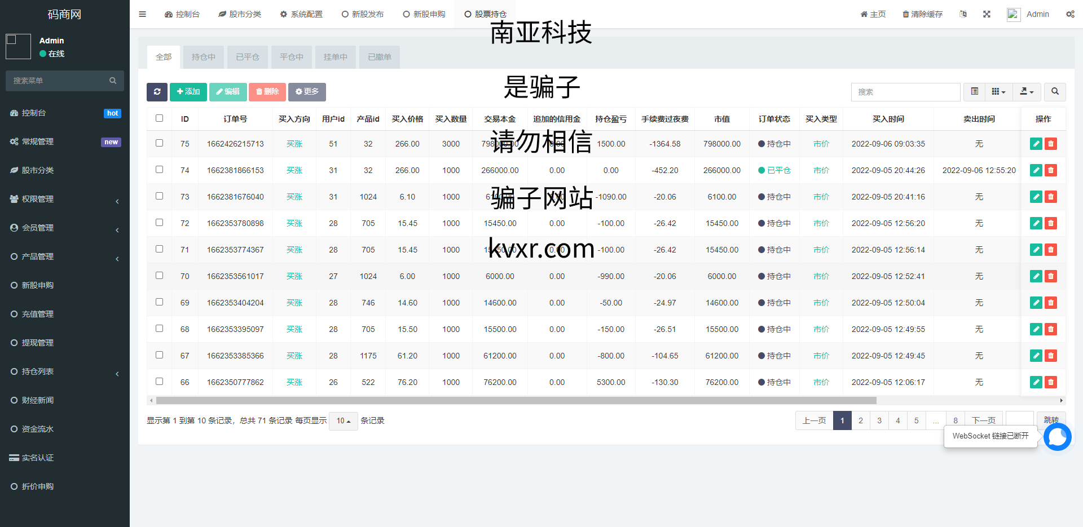The width and height of the screenshot is (1083, 527).
Task: Open the chat bubble widget
Action: coord(1058,437)
